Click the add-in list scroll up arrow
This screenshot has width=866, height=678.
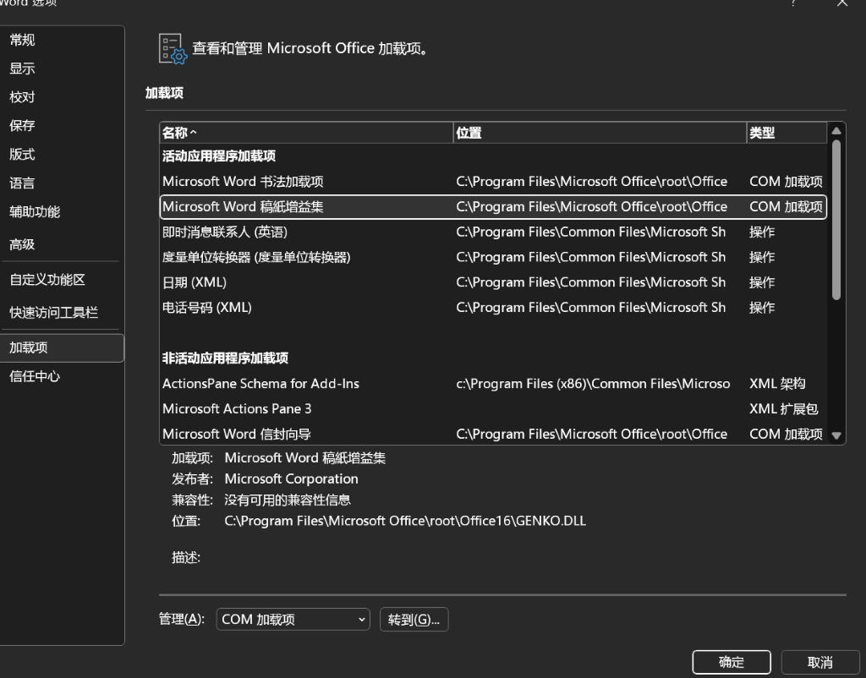point(836,131)
